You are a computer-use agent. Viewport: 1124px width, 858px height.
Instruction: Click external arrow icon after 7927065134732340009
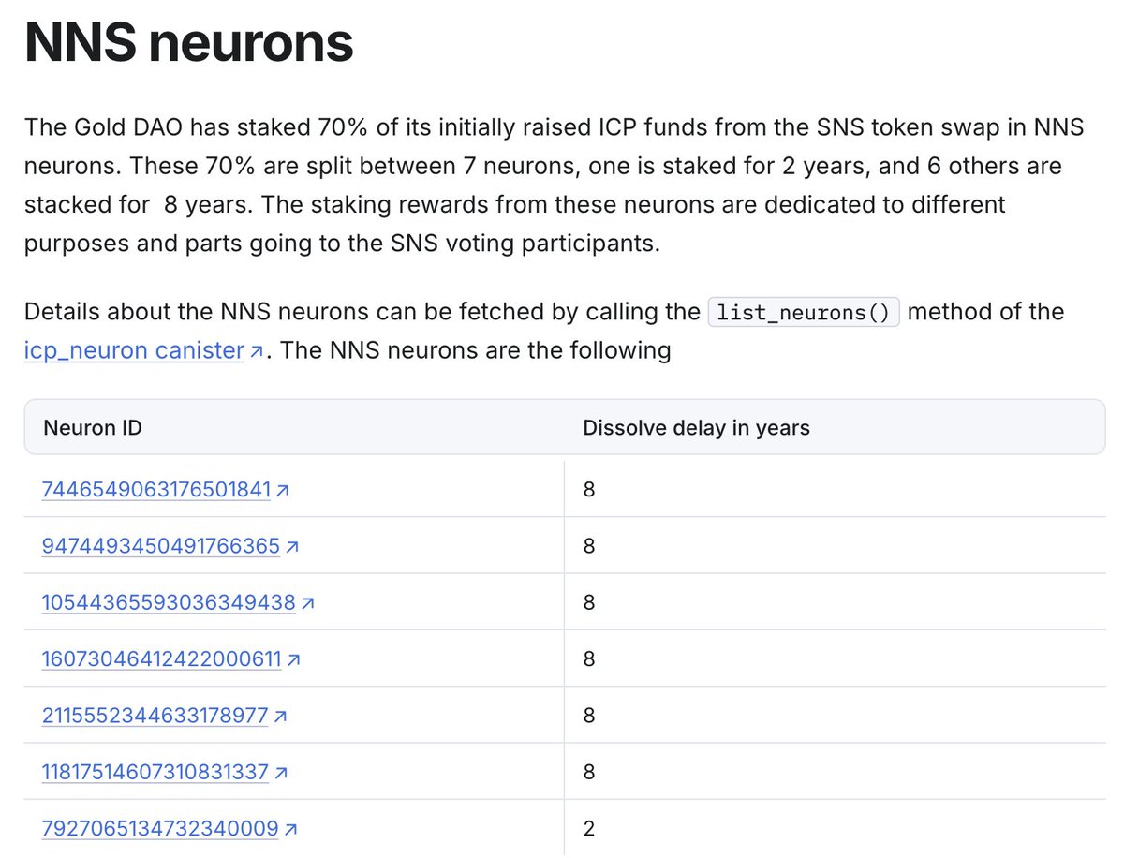click(x=291, y=830)
